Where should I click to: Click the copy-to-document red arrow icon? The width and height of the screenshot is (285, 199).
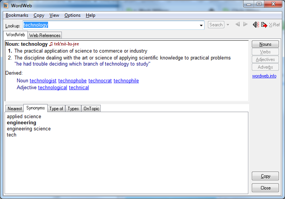click(x=264, y=25)
